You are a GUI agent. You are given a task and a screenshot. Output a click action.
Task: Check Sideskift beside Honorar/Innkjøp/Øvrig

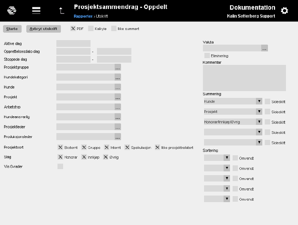pos(268,122)
